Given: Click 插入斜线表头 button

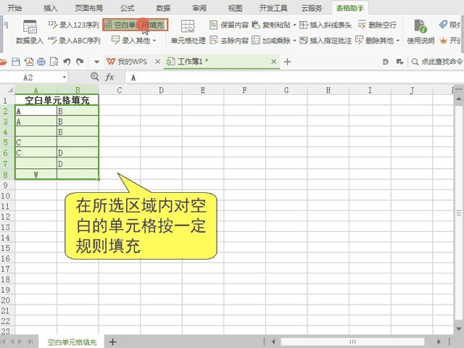Looking at the screenshot, I should tap(326, 25).
